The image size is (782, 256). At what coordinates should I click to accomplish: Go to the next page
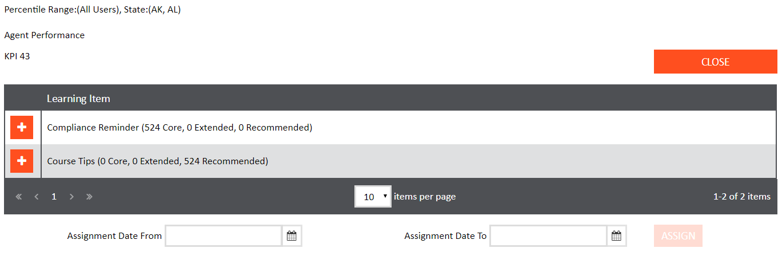click(71, 197)
